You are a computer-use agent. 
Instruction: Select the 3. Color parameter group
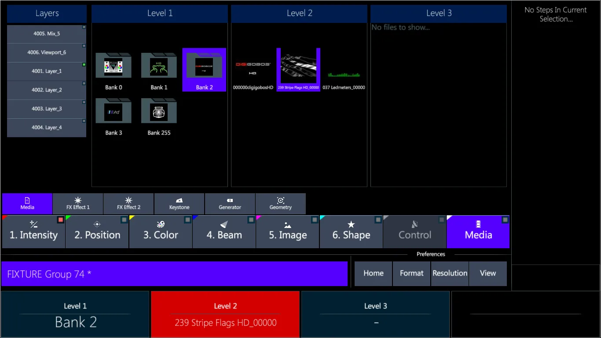(x=161, y=231)
